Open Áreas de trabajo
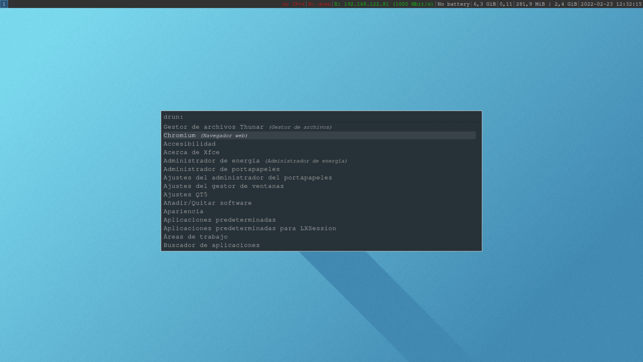The height and width of the screenshot is (362, 643). pos(319,237)
